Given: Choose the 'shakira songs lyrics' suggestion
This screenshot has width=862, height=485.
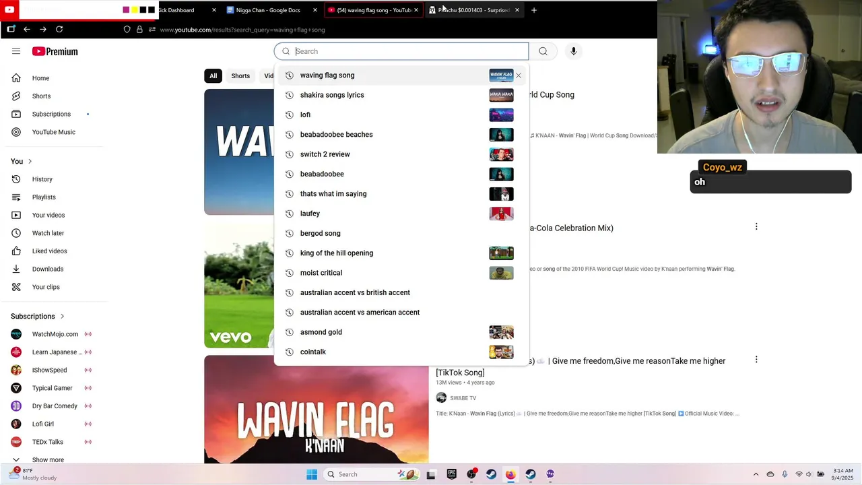Looking at the screenshot, I should [401, 95].
